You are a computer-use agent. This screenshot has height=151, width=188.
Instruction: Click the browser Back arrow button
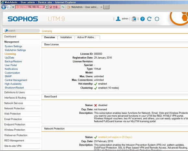coord(4,7)
